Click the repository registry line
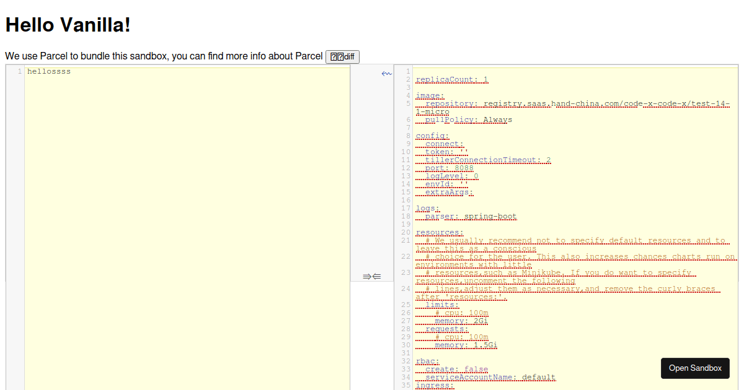Viewport: 744px width, 390px height. click(573, 107)
